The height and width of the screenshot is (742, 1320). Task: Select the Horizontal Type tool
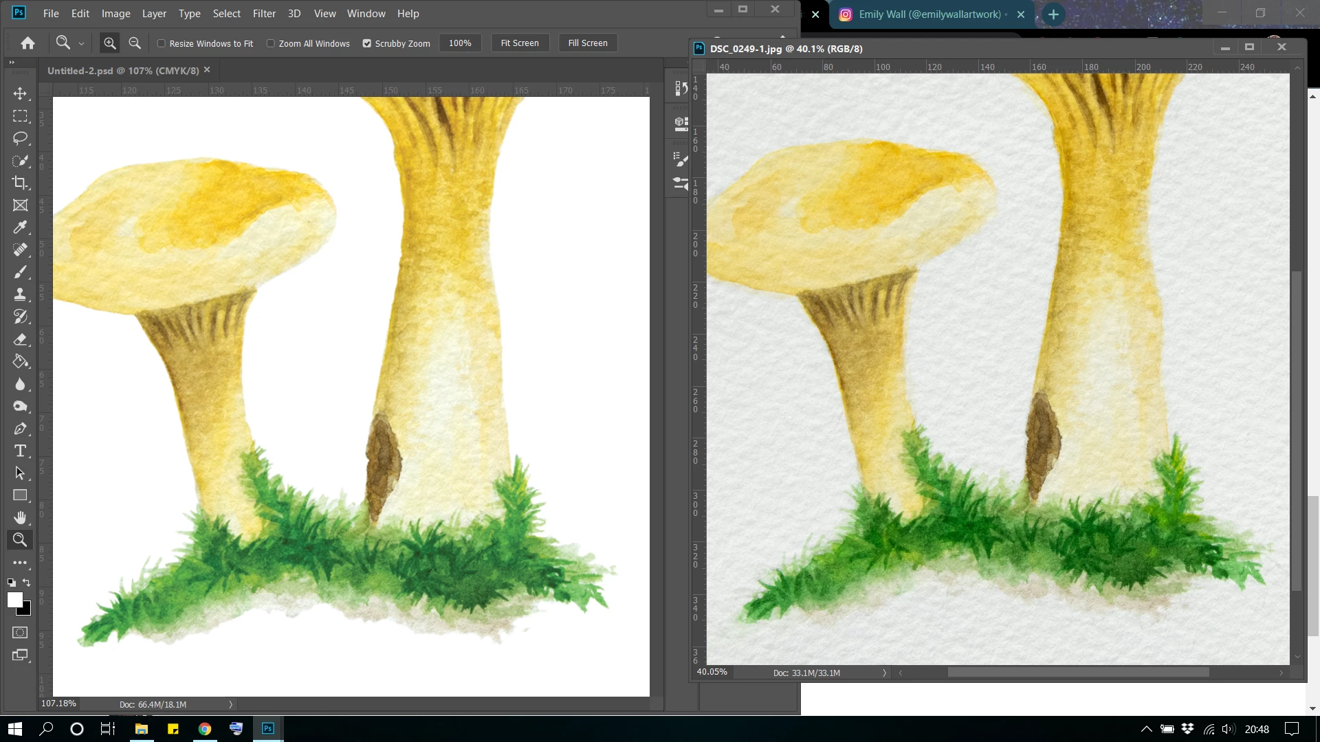tap(20, 451)
